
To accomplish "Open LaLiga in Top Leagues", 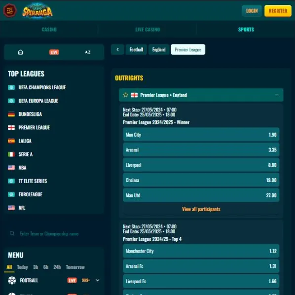I will click(25, 141).
